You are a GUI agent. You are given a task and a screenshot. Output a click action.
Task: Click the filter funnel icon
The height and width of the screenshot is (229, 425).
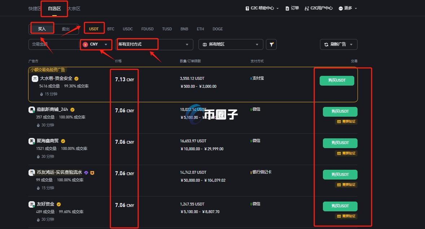[271, 44]
